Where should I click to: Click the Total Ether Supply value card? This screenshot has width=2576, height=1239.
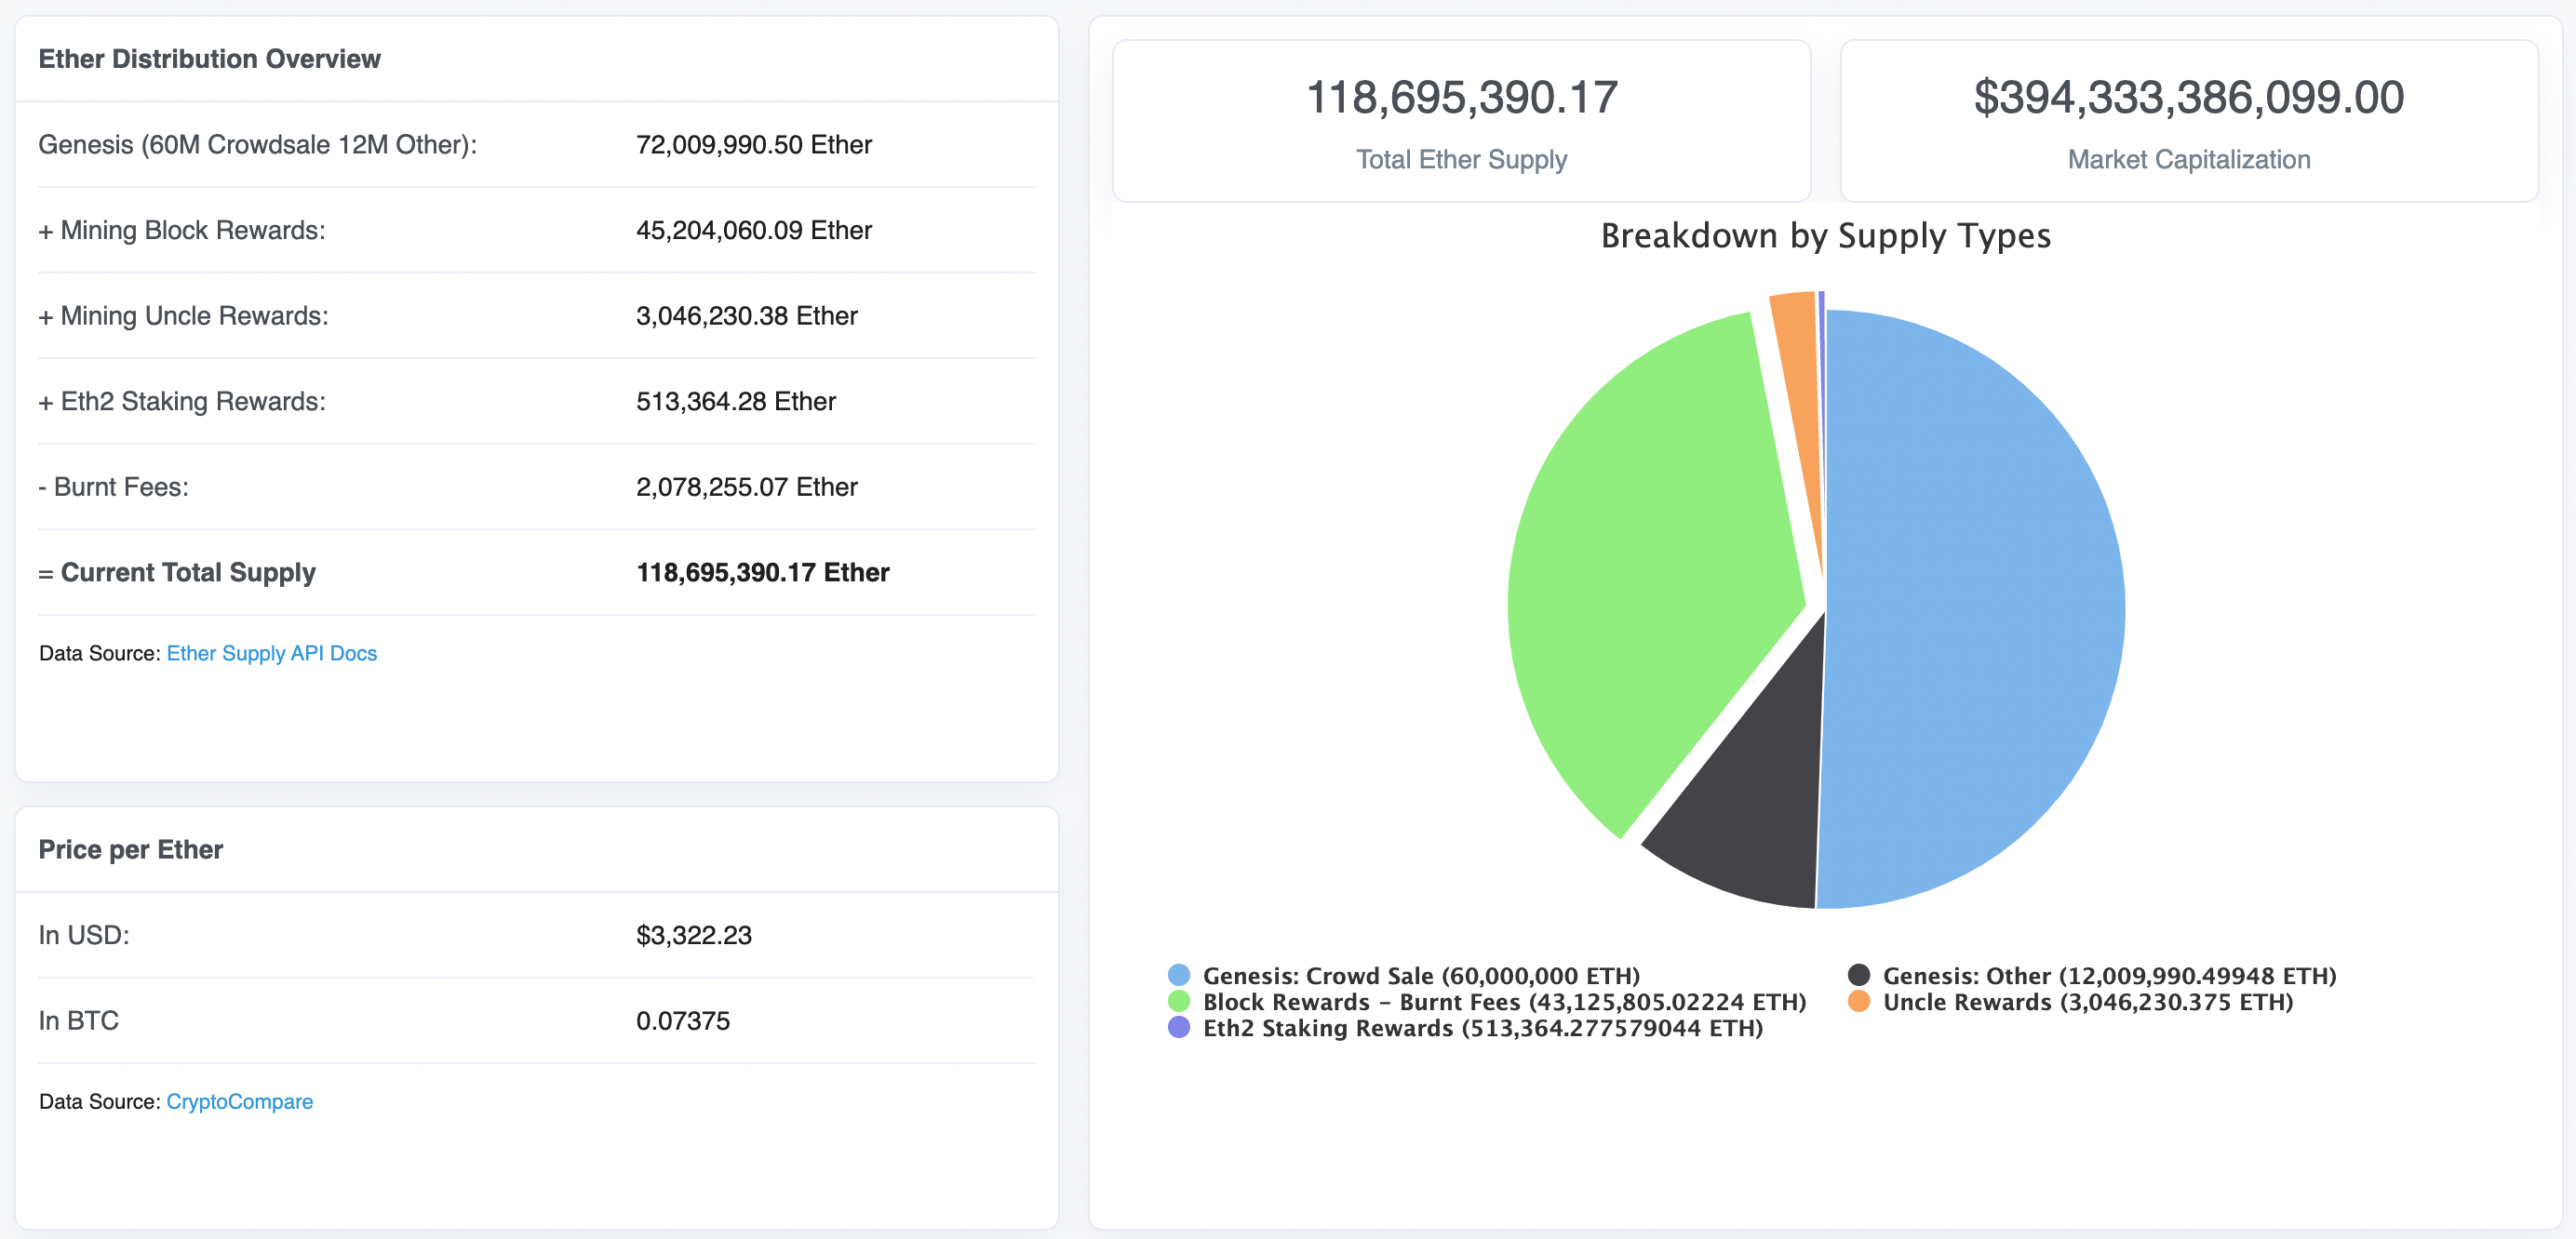click(x=1461, y=120)
